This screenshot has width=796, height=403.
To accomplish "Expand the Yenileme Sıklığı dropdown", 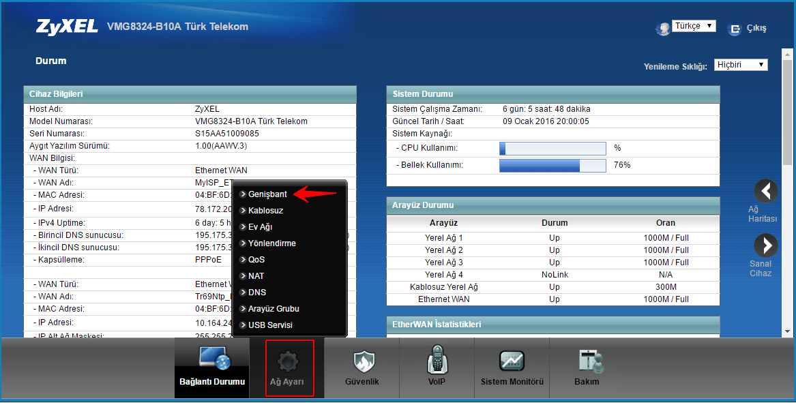I will (x=740, y=65).
